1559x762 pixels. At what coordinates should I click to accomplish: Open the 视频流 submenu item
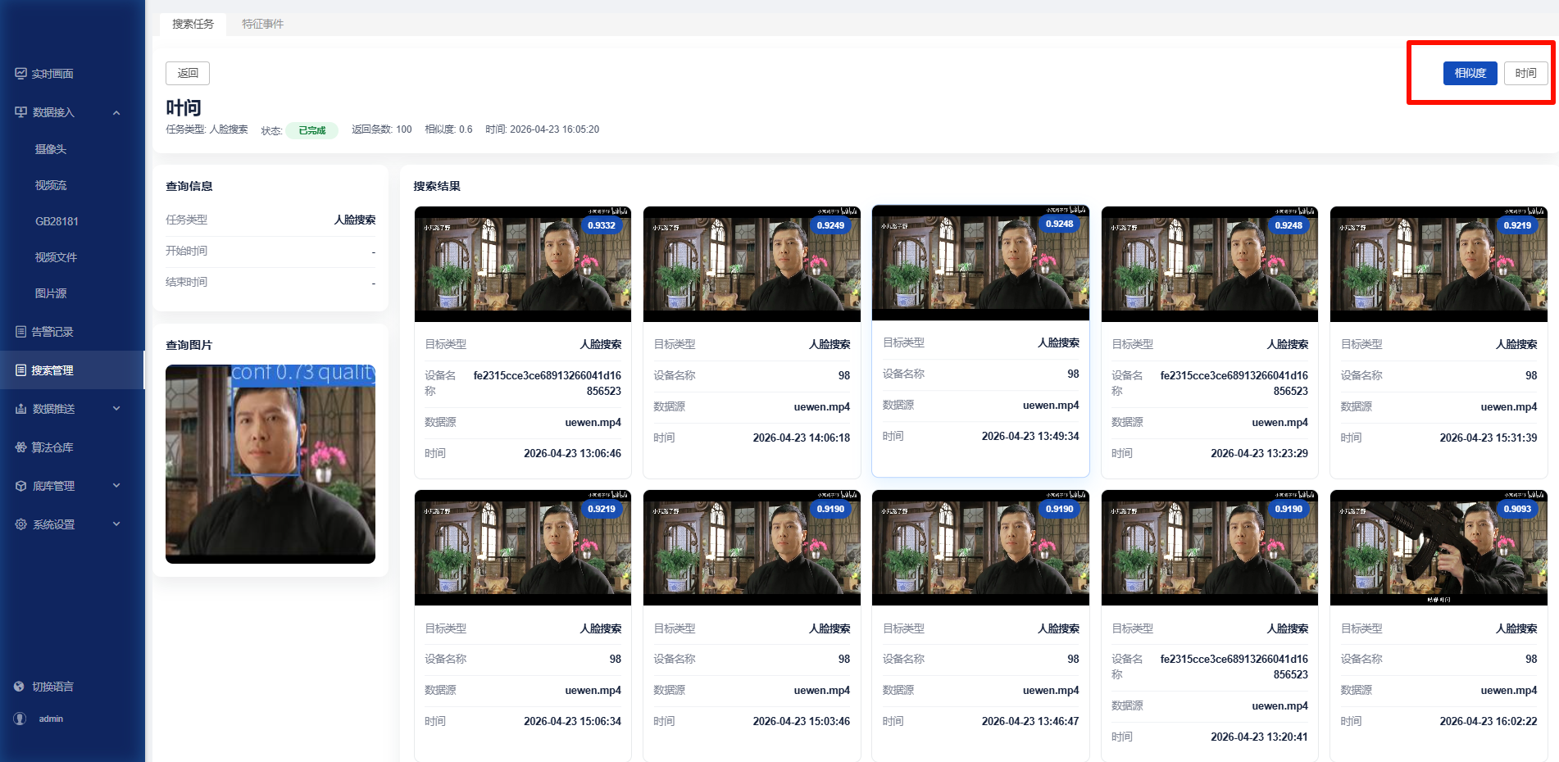[51, 185]
